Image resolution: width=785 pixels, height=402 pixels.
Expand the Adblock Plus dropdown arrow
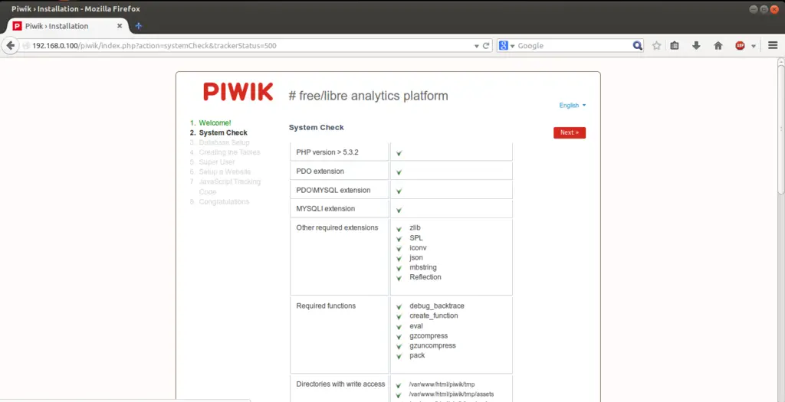click(x=753, y=46)
